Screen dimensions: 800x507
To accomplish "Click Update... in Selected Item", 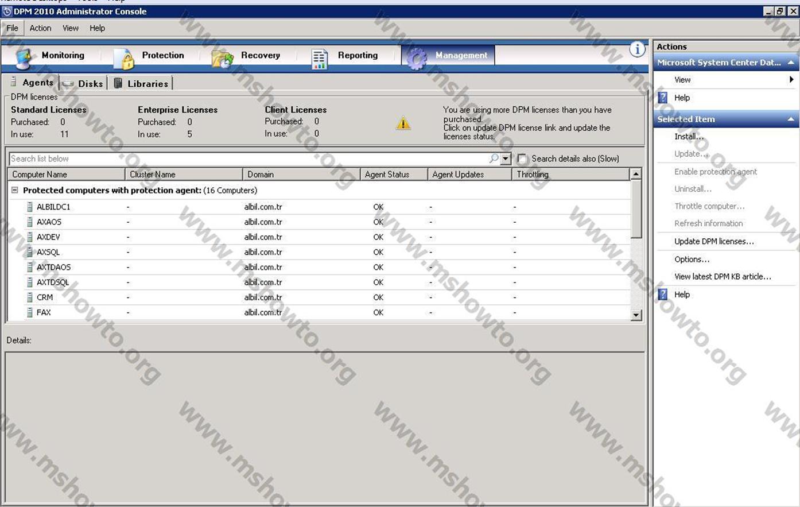I will pos(691,154).
